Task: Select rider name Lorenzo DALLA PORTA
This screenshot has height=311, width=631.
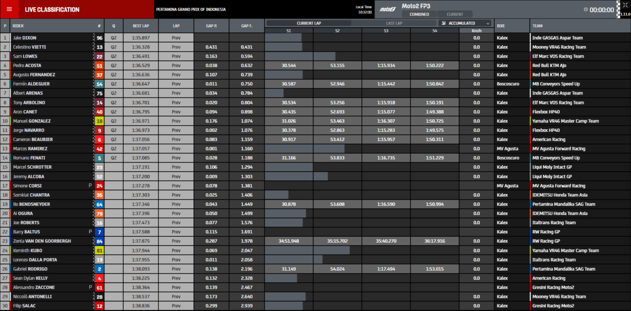Action: pyautogui.click(x=35, y=260)
